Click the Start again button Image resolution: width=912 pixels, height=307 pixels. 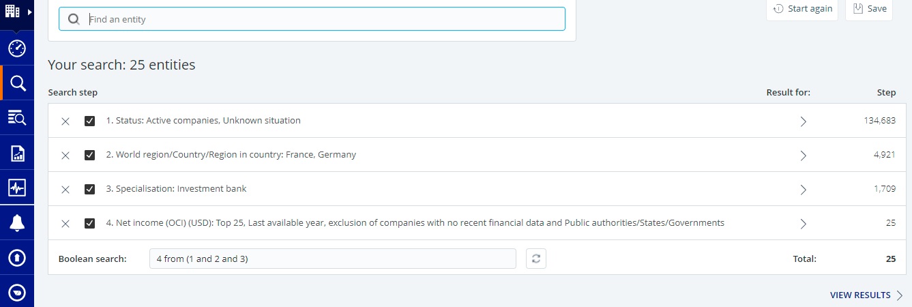point(802,9)
